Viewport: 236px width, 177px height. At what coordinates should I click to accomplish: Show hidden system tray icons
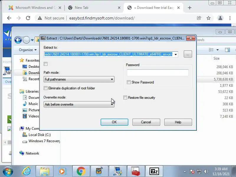point(185,171)
